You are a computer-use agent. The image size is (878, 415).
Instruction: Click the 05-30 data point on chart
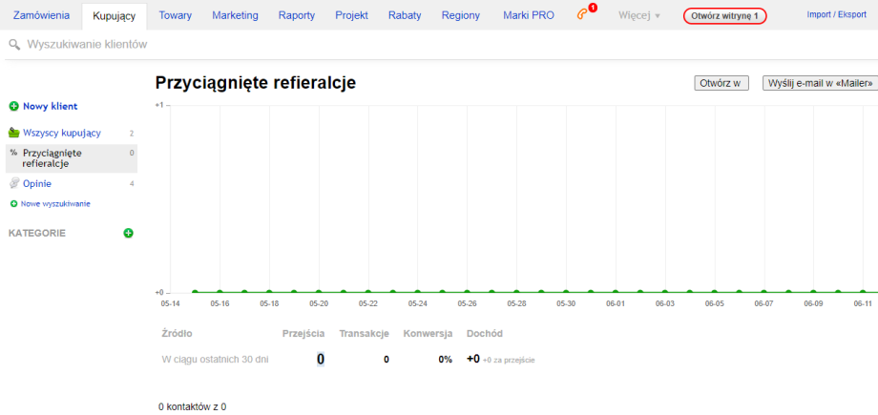(566, 292)
